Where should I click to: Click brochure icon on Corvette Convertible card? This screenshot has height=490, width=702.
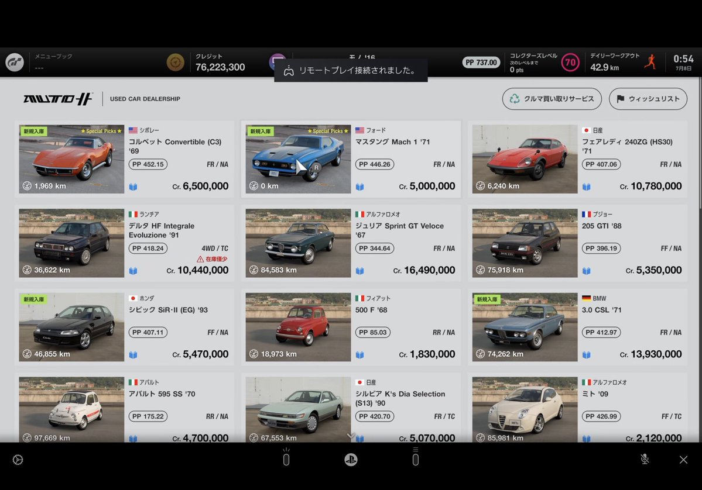click(133, 187)
